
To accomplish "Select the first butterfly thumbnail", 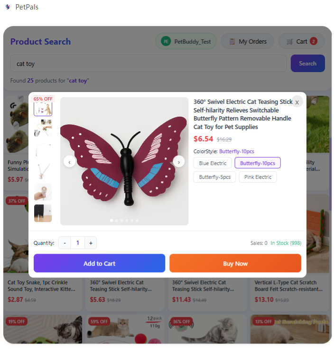I will coord(43,108).
